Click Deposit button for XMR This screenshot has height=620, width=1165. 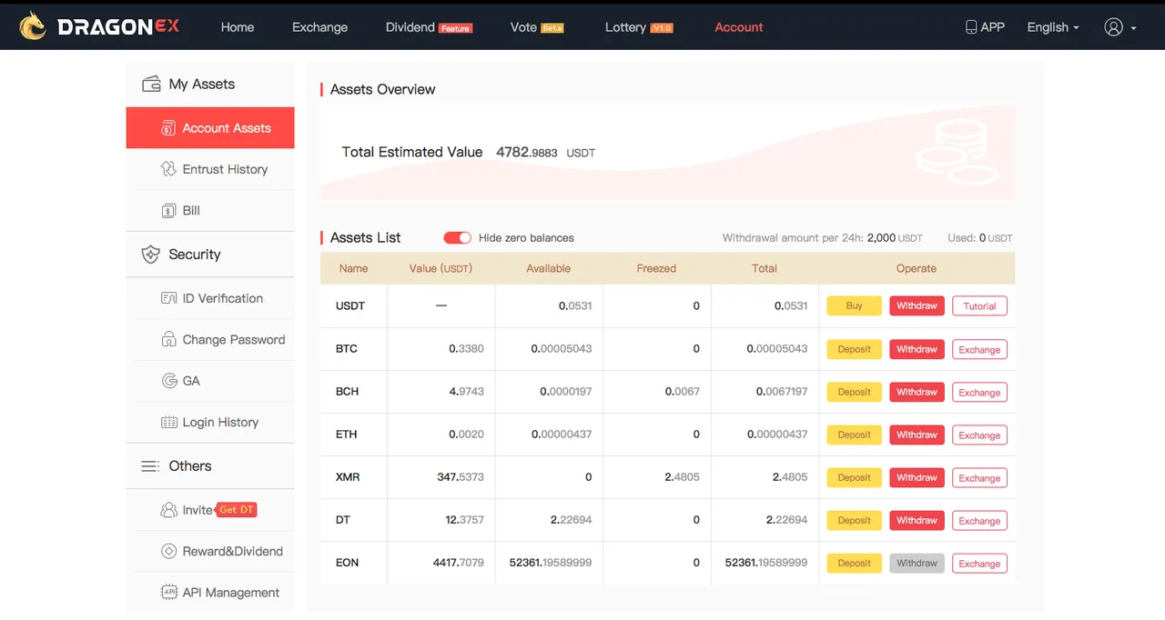click(x=854, y=477)
